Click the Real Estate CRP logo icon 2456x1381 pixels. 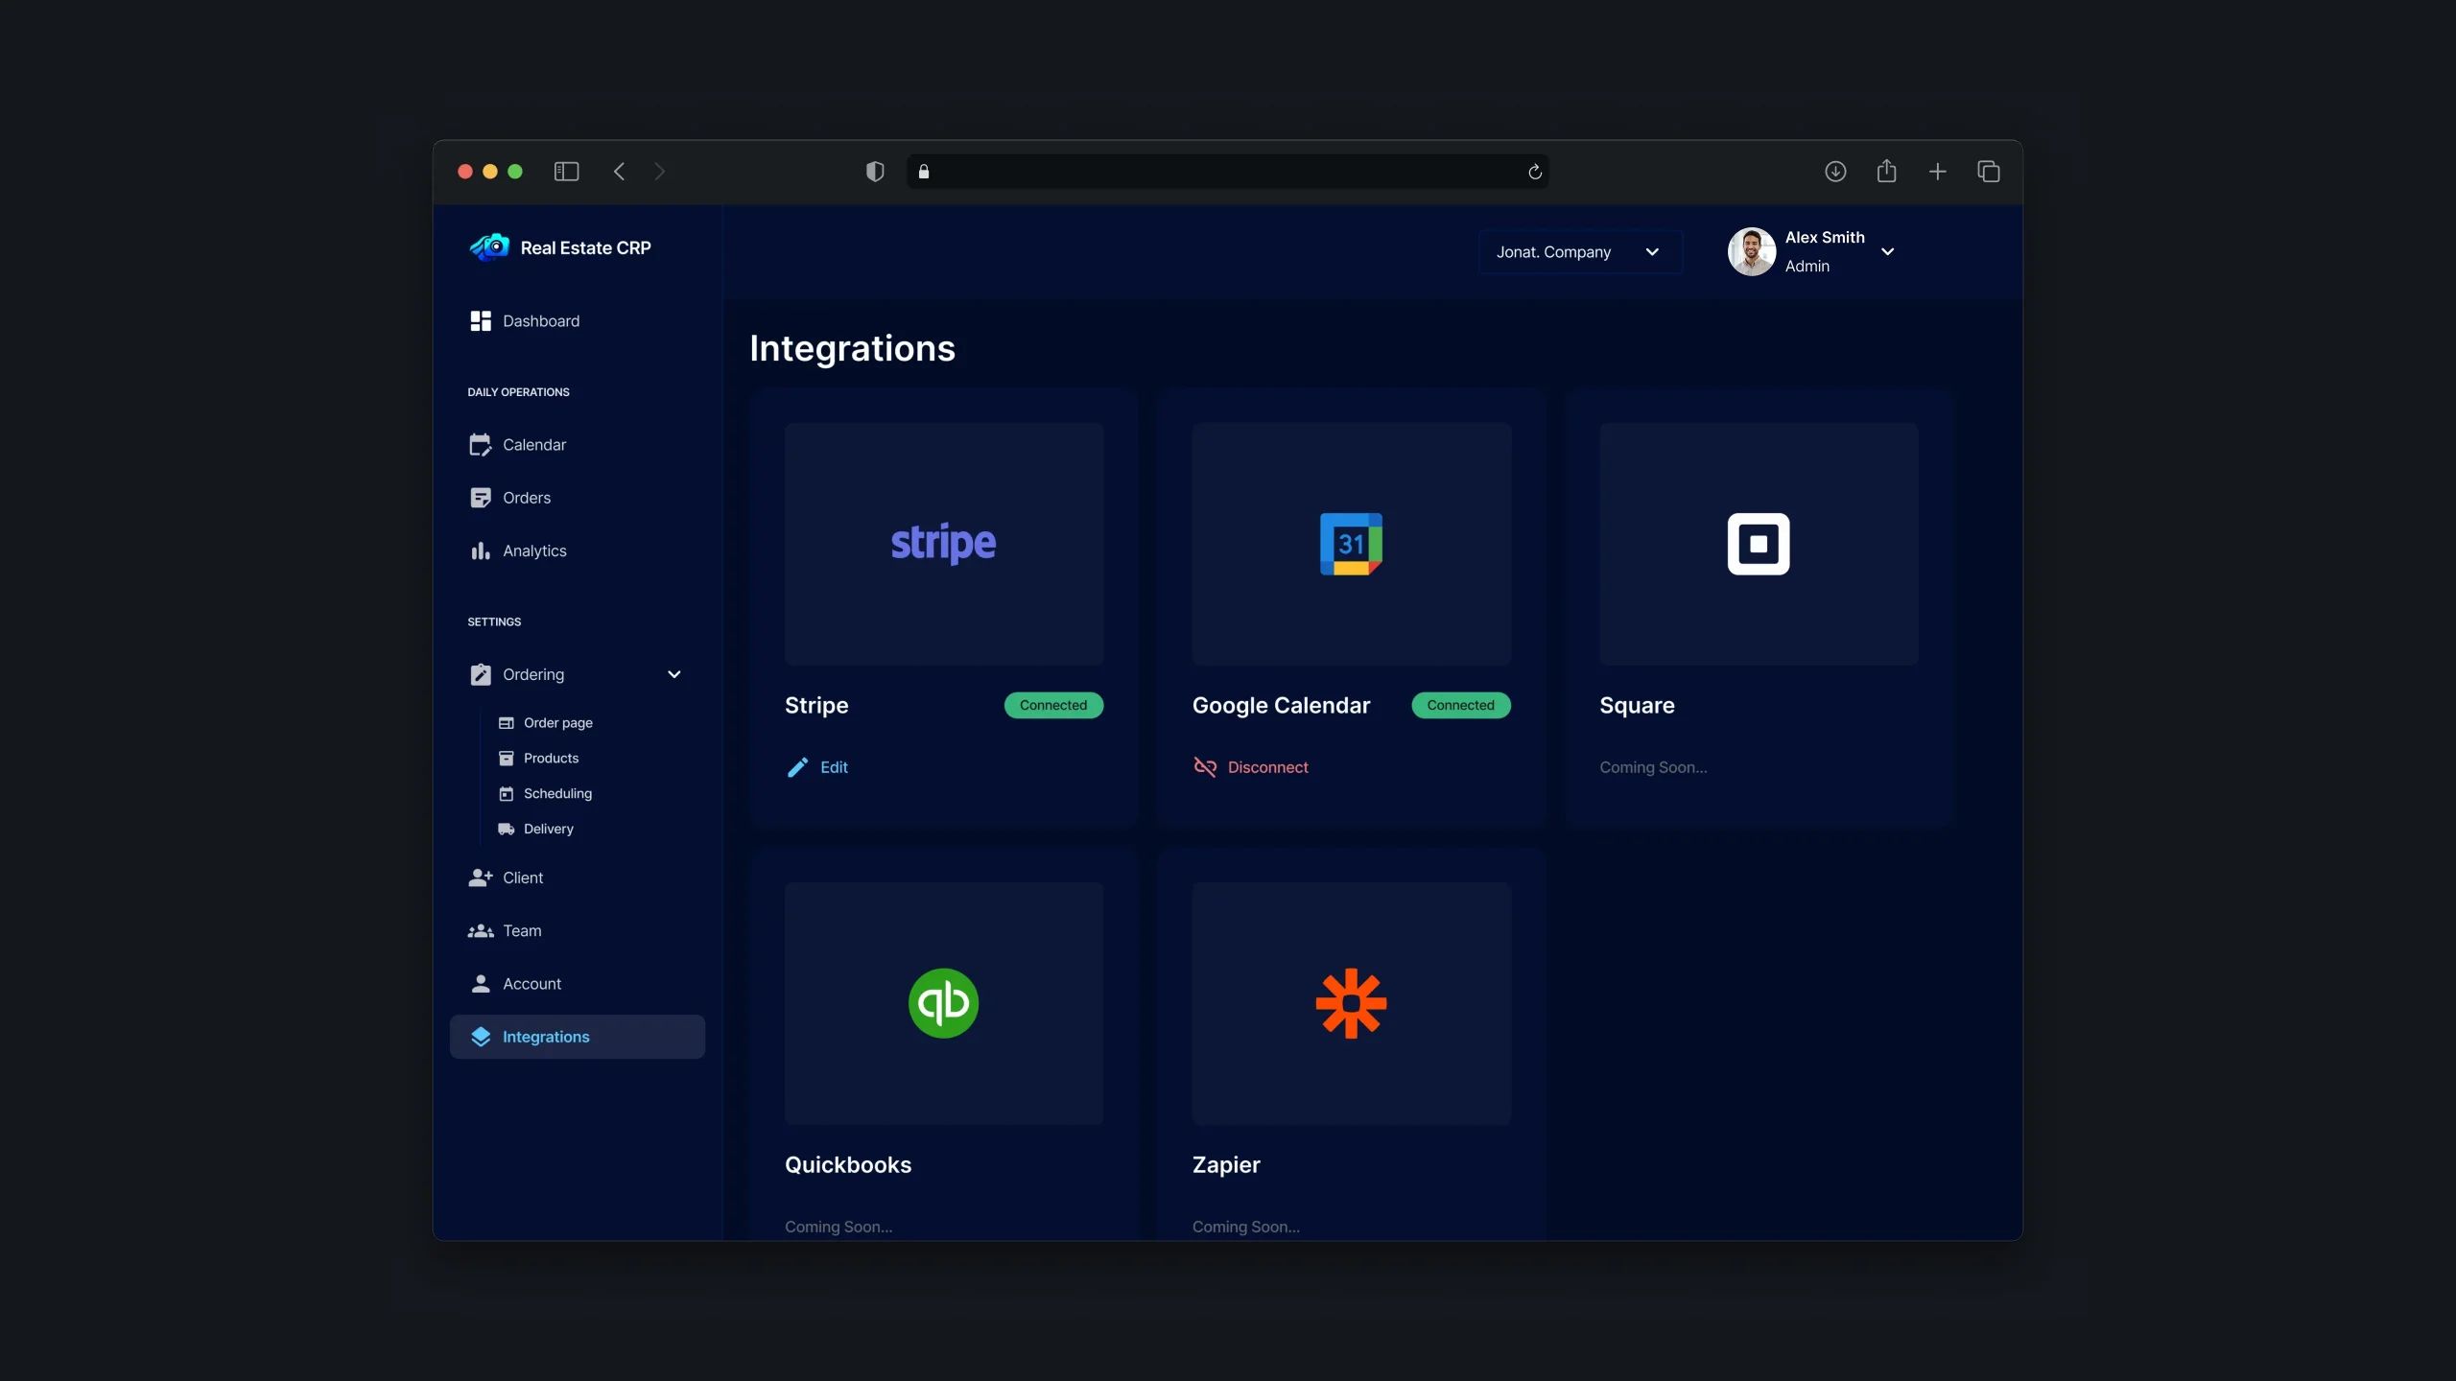[x=489, y=247]
